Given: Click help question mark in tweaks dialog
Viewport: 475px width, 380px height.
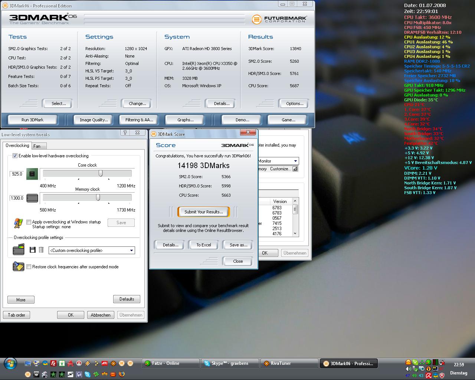Looking at the screenshot, I should [x=125, y=132].
